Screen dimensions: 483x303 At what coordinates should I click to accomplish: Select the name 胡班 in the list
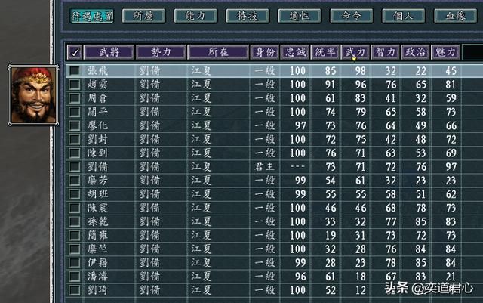[x=97, y=194]
